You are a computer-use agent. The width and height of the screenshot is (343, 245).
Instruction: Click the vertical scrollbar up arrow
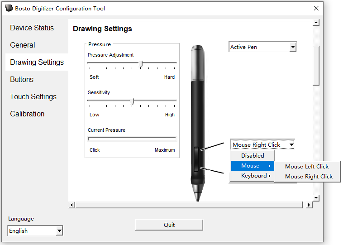[316, 22]
